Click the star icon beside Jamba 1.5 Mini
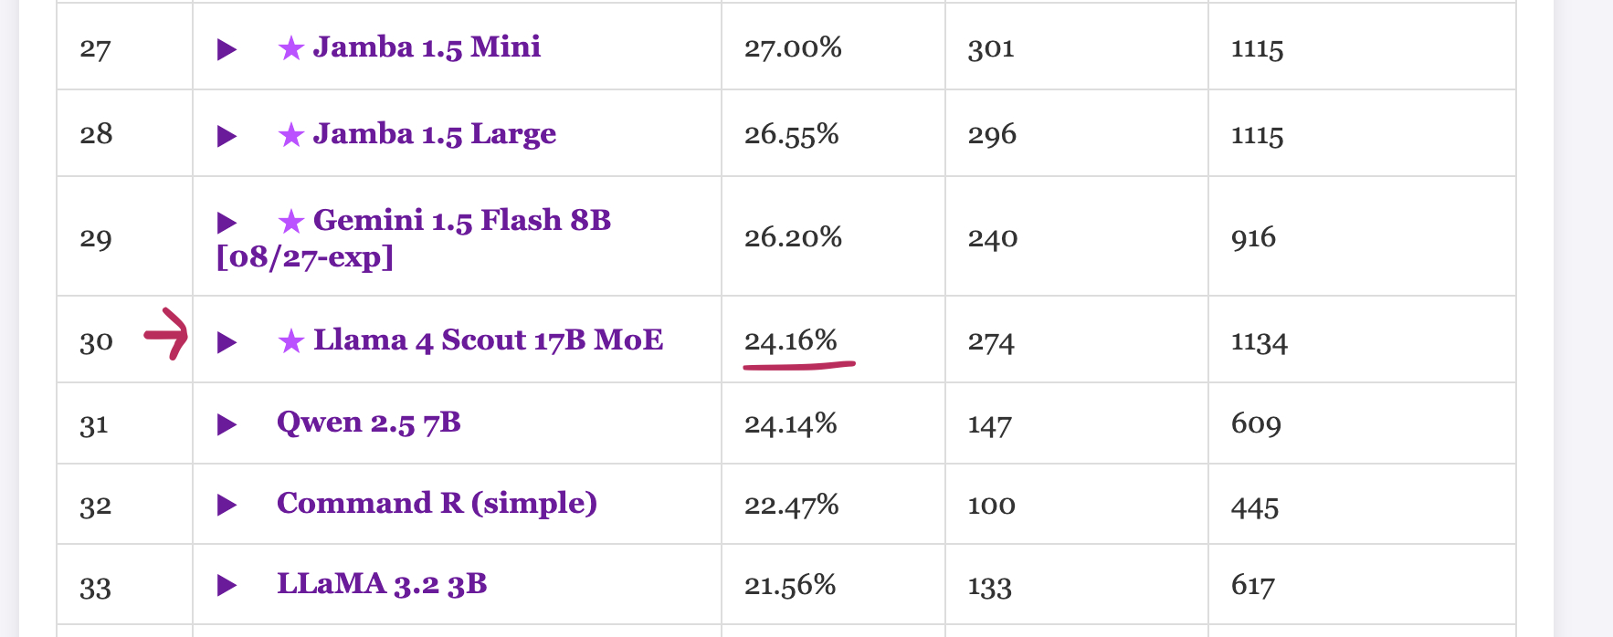The image size is (1613, 637). pos(291,48)
